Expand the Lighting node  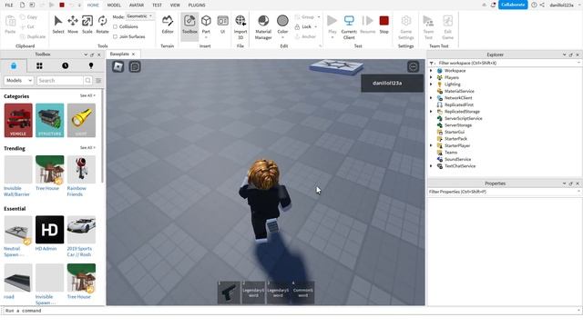tap(431, 84)
